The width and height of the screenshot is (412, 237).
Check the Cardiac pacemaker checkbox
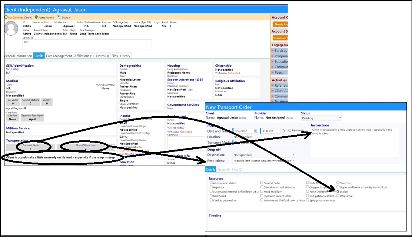click(211, 200)
